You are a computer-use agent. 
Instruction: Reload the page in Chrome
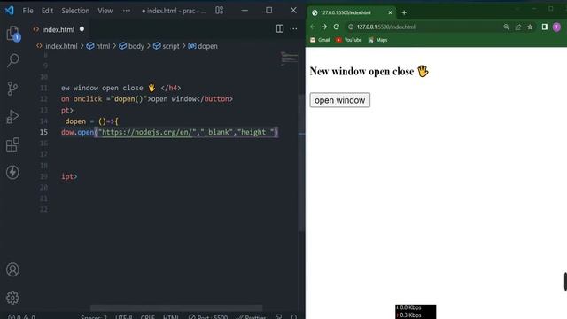tap(337, 27)
